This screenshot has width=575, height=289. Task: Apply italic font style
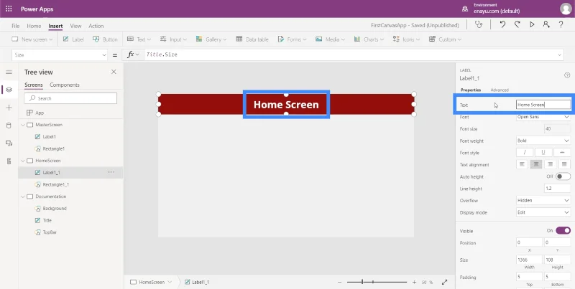click(x=525, y=153)
